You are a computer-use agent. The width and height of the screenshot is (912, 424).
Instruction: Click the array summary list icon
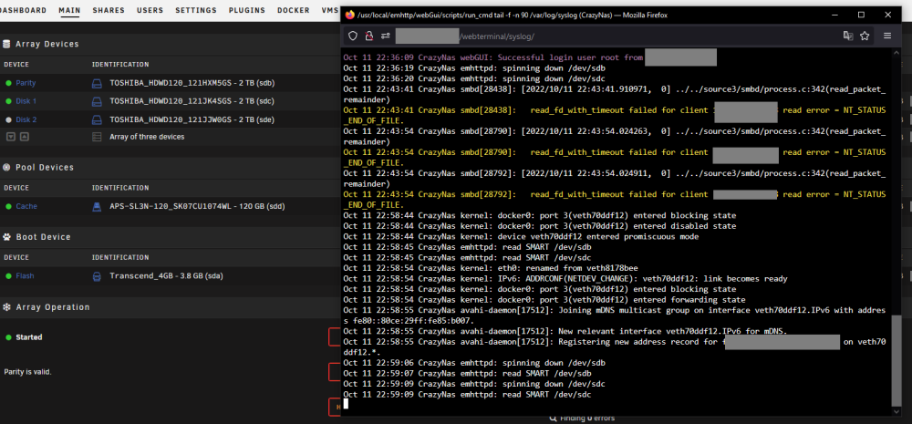(x=97, y=138)
